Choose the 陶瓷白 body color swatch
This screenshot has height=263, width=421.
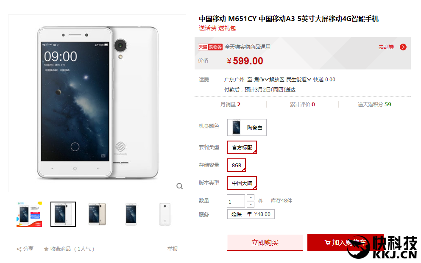[247, 127]
